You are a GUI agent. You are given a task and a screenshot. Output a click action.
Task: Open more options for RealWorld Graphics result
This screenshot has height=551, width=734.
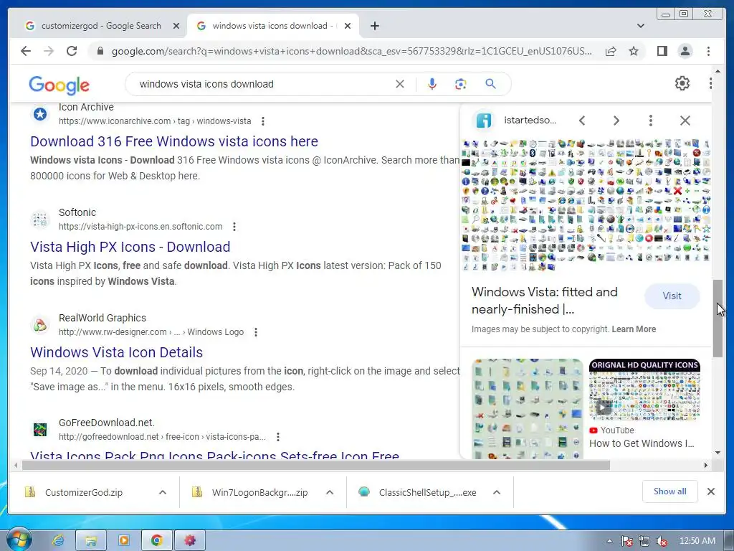pos(256,332)
